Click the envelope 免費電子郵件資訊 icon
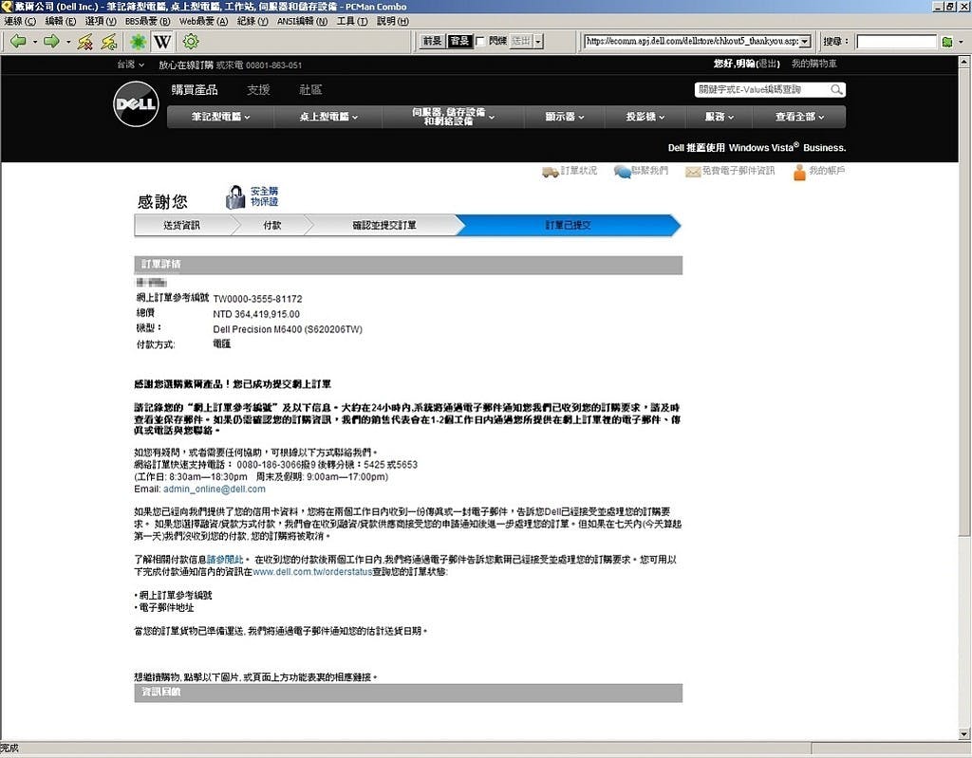The height and width of the screenshot is (758, 972). (692, 172)
